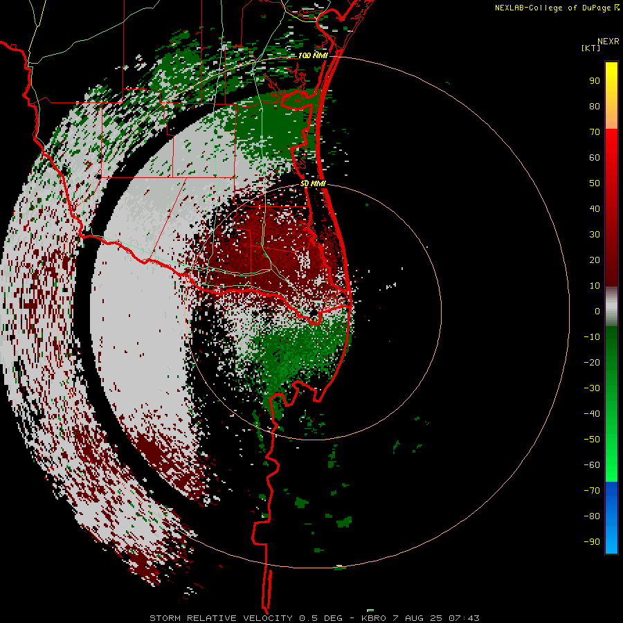Viewport: 623px width, 623px height.
Task: Click the [KT] units label
Action: (591, 48)
